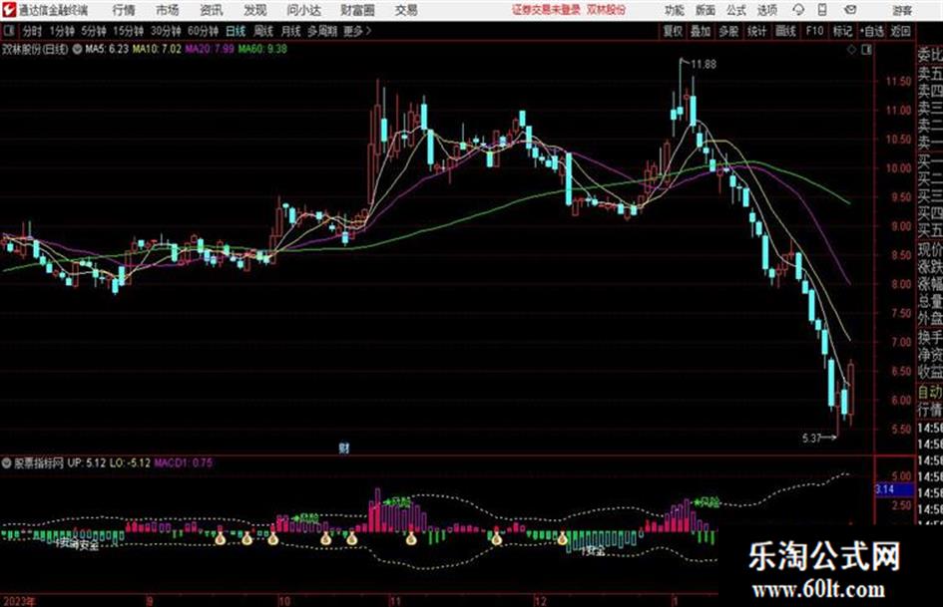Viewport: 943px width, 607px height.
Task: Open the 交易 menu
Action: pos(406,10)
